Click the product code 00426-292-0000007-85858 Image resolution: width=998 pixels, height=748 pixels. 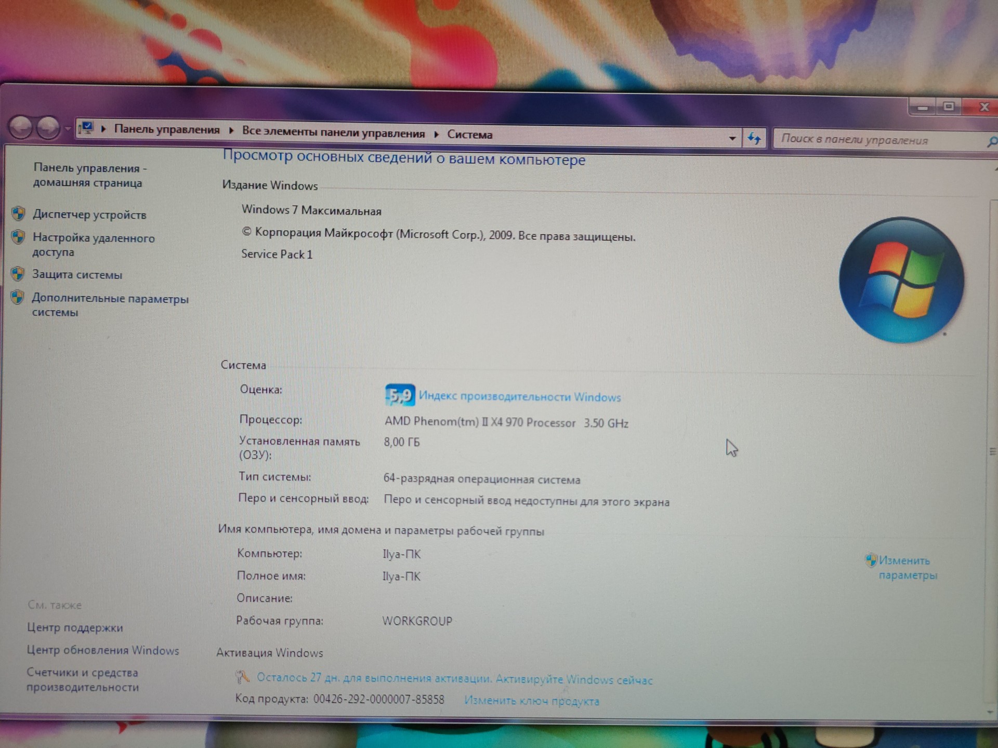coord(379,699)
